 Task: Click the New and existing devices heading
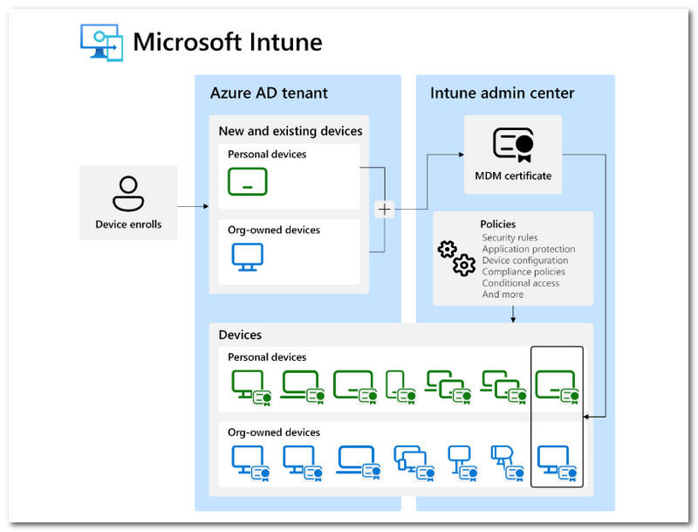(291, 131)
